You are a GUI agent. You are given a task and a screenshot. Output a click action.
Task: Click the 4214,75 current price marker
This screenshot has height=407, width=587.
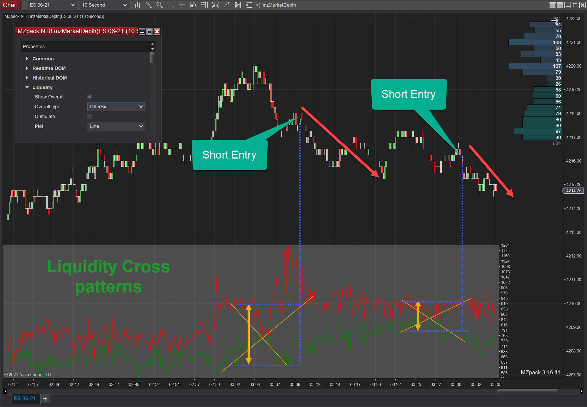point(573,191)
